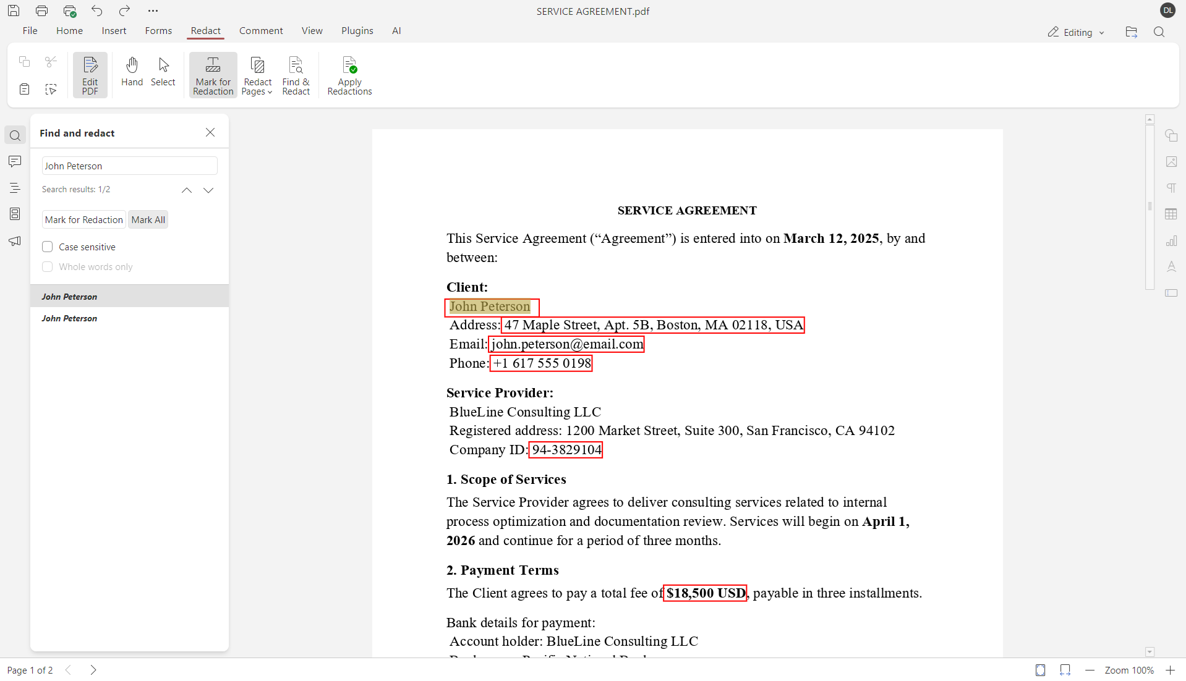The width and height of the screenshot is (1186, 681).
Task: Activate the Find & Redact tool
Action: click(296, 74)
